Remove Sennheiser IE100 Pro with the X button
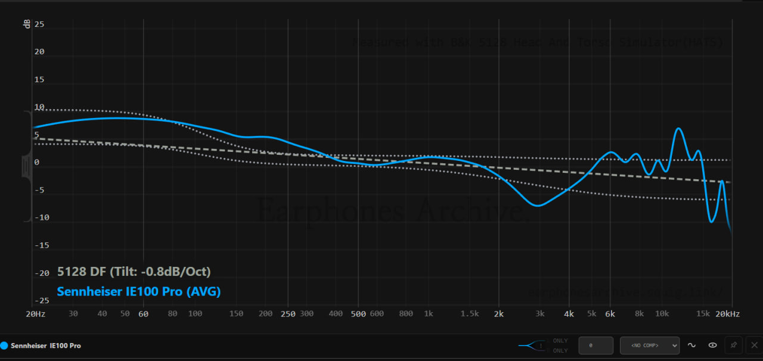 [x=753, y=345]
